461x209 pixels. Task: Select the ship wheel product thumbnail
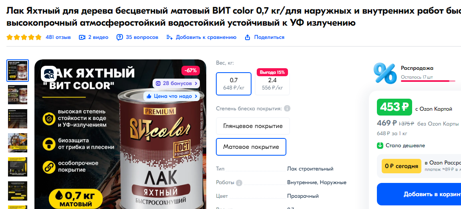click(x=18, y=143)
